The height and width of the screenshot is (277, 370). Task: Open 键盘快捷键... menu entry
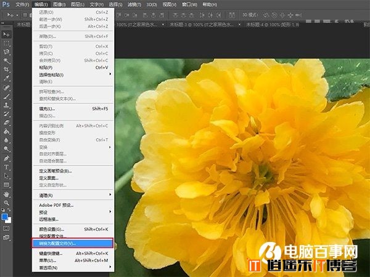(x=73, y=254)
